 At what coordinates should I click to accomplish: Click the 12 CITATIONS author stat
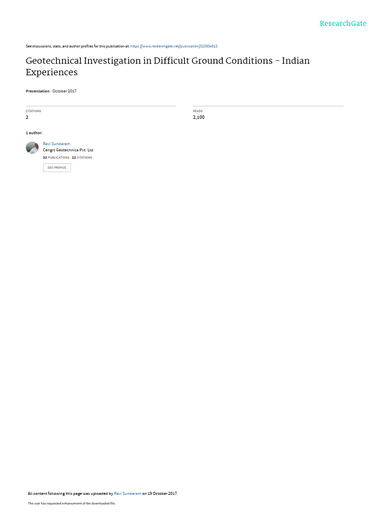click(x=82, y=157)
